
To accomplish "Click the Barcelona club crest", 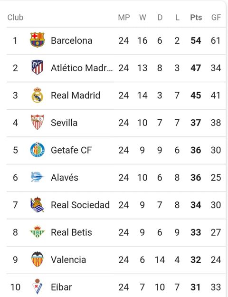I will (x=38, y=40).
